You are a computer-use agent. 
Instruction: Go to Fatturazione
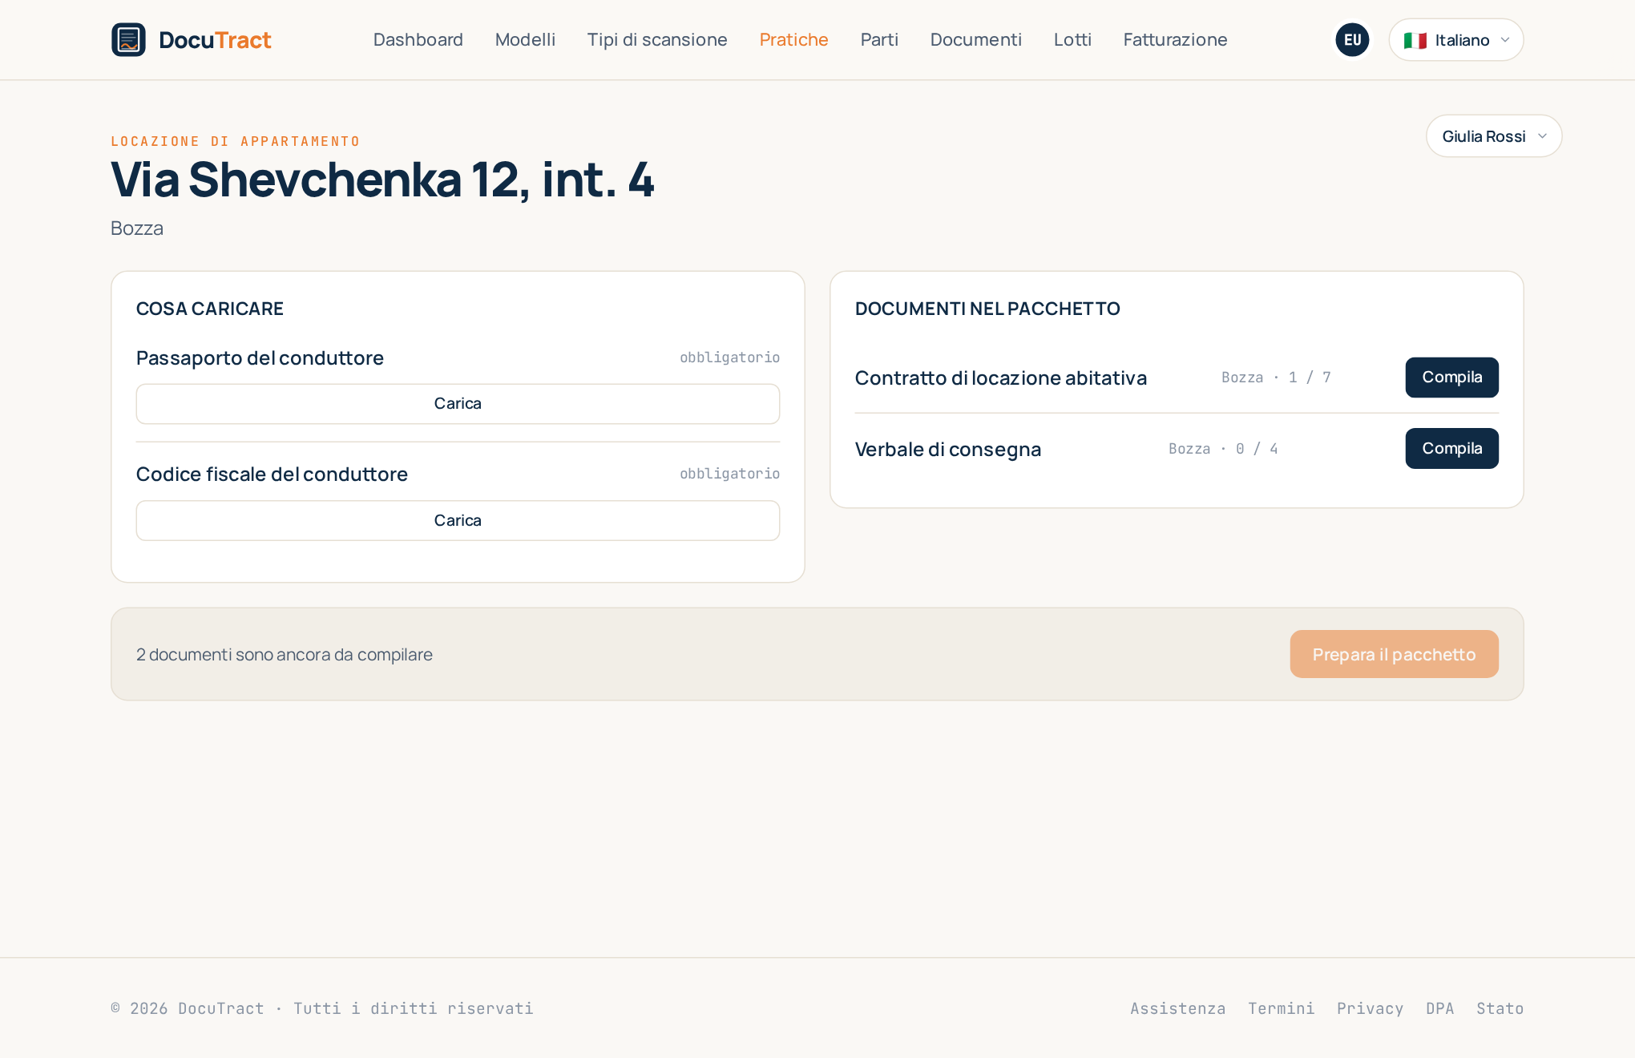click(x=1175, y=40)
